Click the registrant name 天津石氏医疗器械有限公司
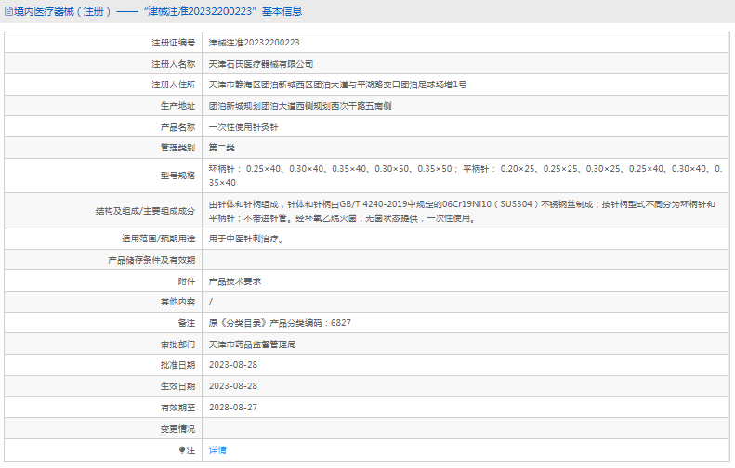This screenshot has width=735, height=468. [260, 64]
